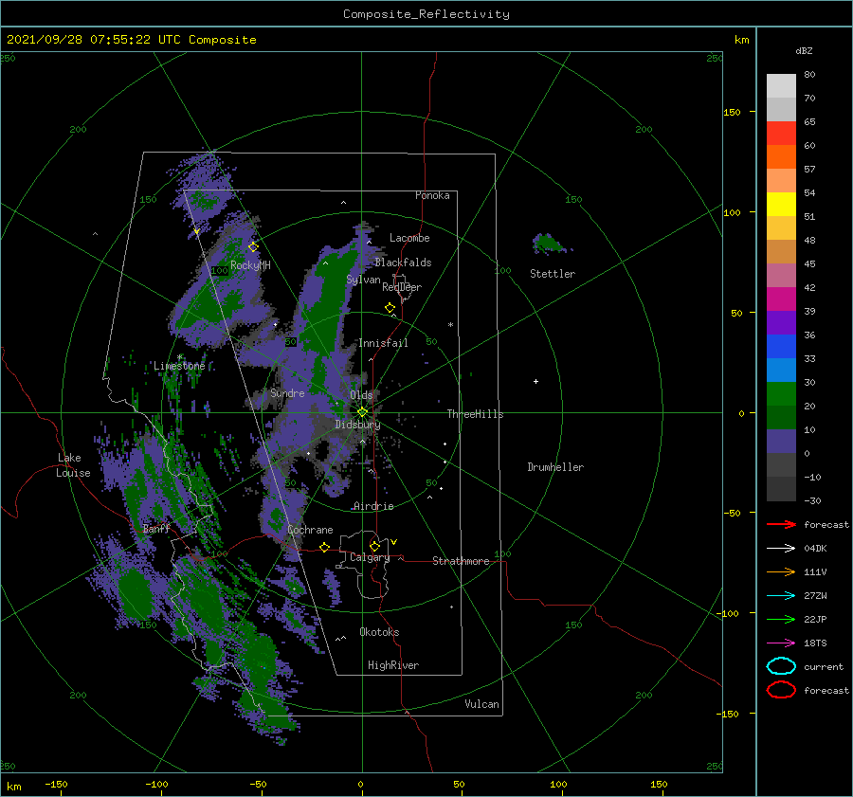Click the Airdrie label on the map
The width and height of the screenshot is (853, 797).
click(373, 506)
